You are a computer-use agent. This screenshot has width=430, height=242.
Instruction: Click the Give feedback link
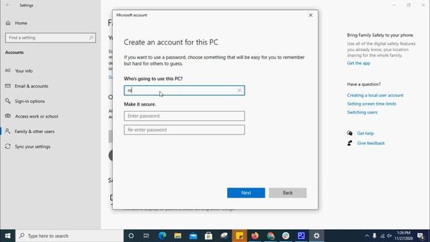(371, 143)
